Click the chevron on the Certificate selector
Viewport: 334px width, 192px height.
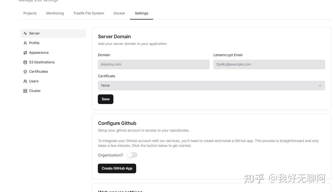[320, 86]
